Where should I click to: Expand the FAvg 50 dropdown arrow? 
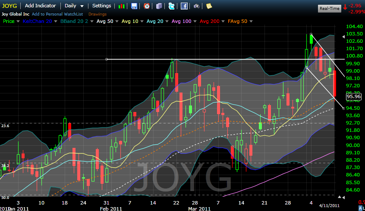pos(251,22)
